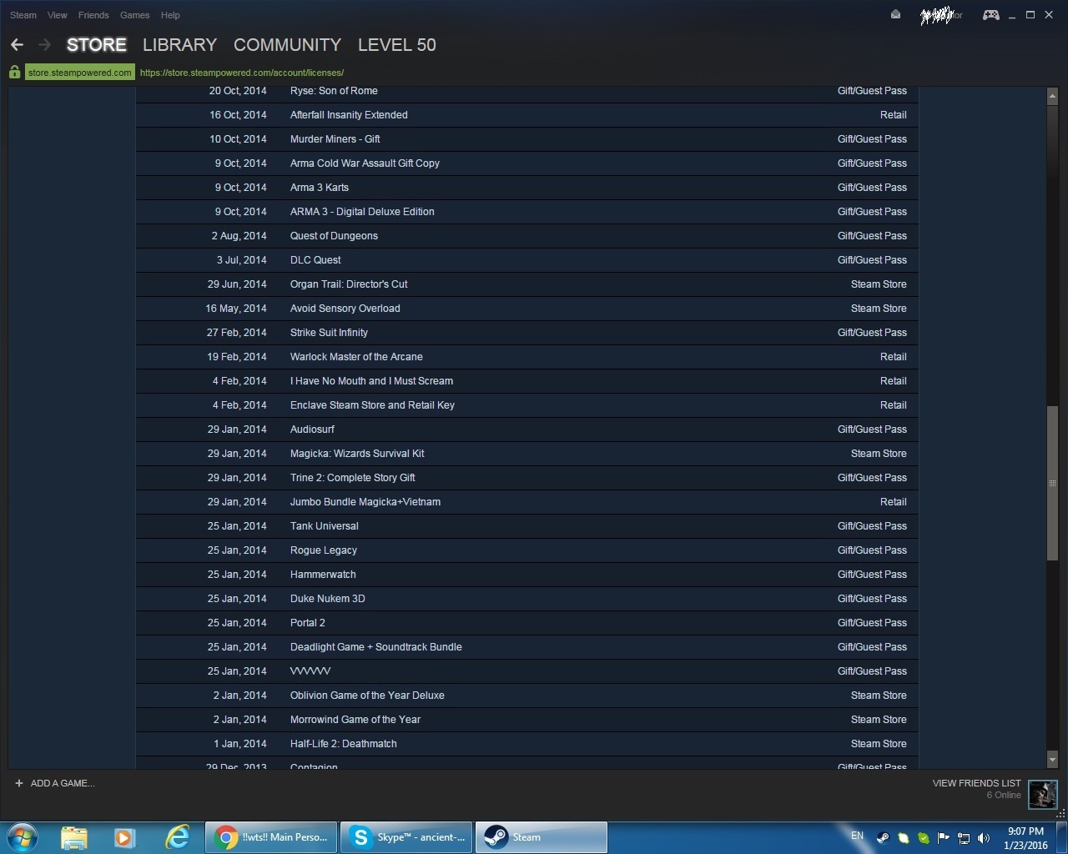Open the Help menu
Viewport: 1068px width, 854px height.
click(170, 15)
